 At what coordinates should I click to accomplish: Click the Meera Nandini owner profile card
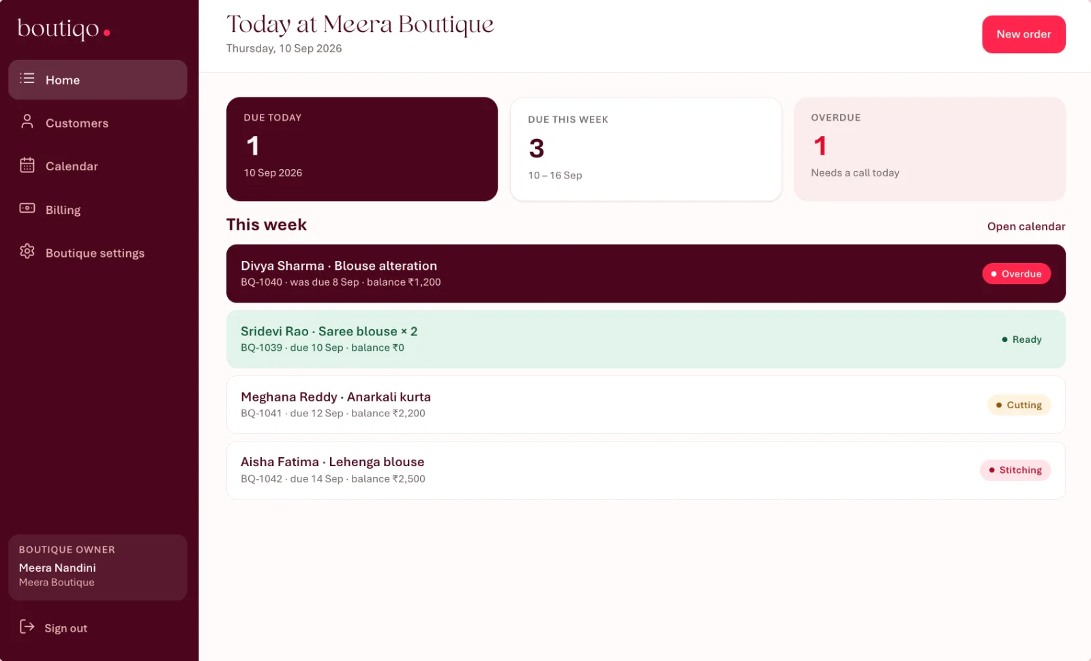[98, 567]
